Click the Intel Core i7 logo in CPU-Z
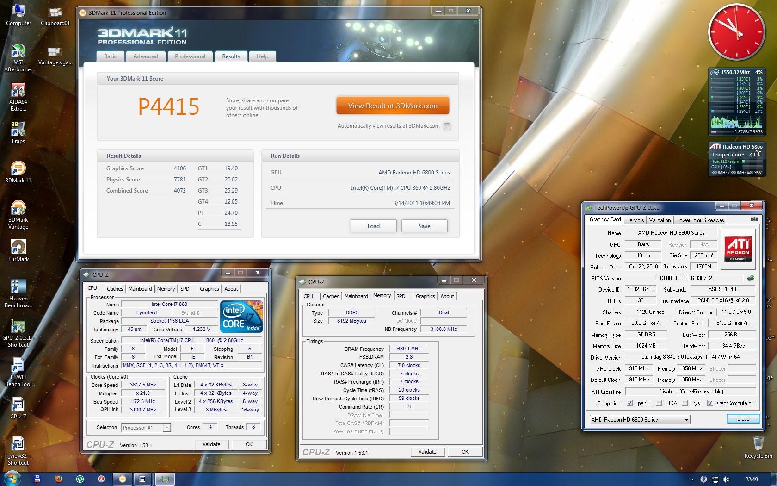This screenshot has height=486, width=777. (242, 317)
